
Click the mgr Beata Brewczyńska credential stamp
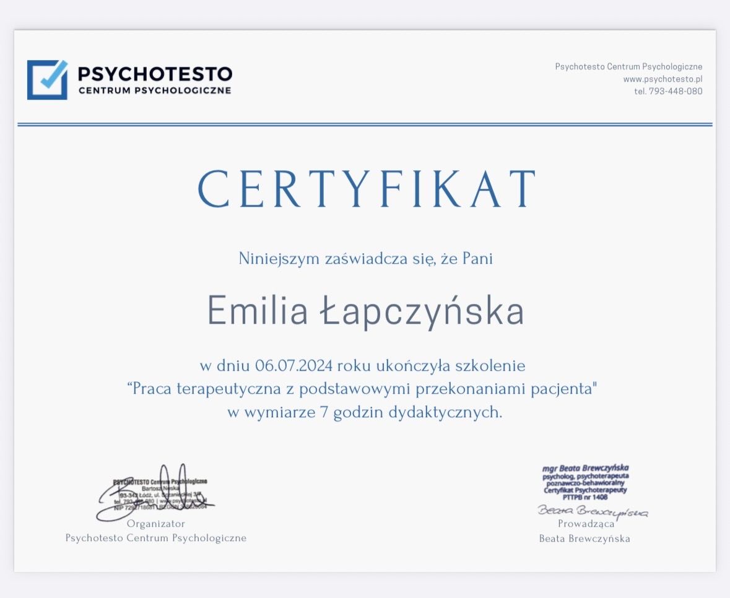[x=584, y=483]
